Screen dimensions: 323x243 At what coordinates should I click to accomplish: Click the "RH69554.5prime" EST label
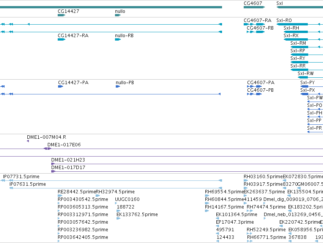224,192
